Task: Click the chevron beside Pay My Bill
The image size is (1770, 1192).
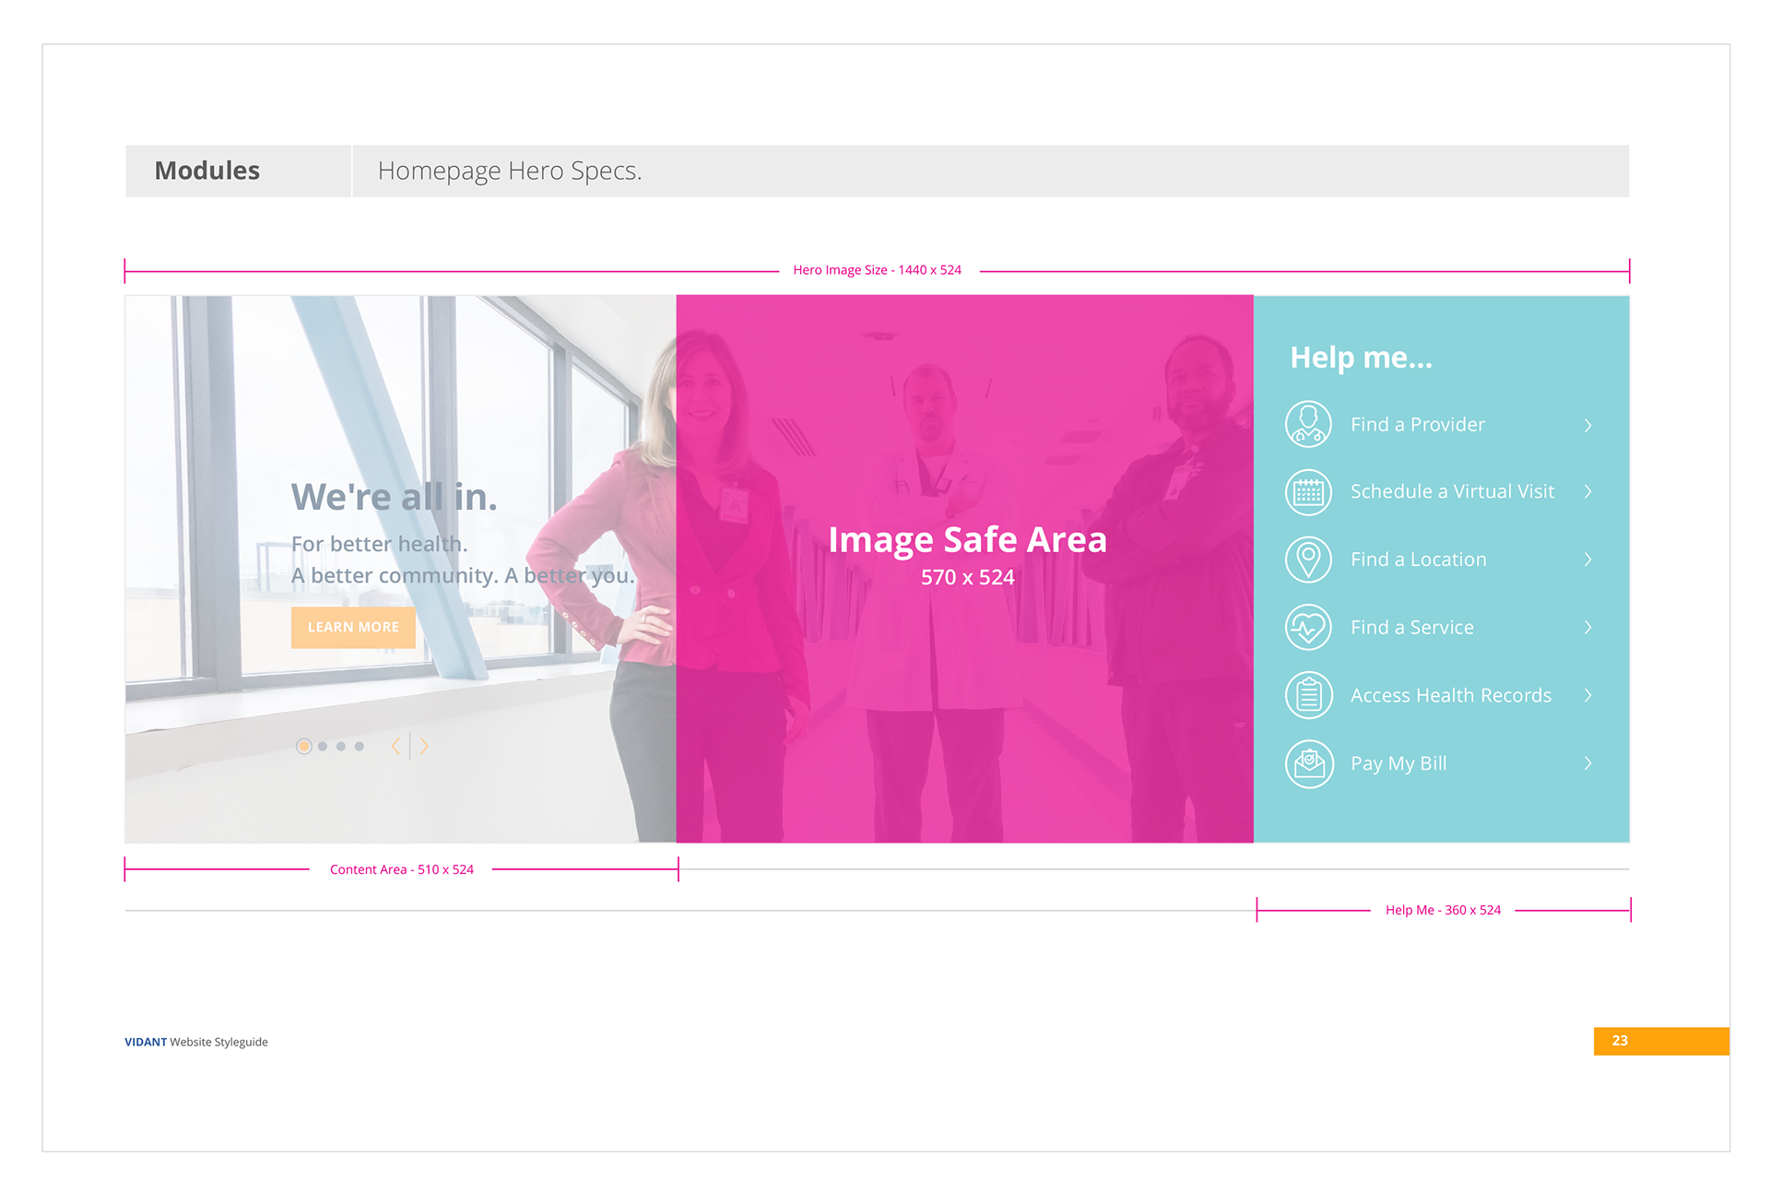Action: [1587, 763]
